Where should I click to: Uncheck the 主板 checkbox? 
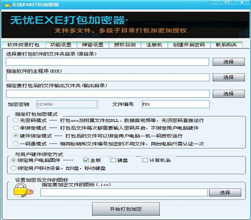point(86,160)
